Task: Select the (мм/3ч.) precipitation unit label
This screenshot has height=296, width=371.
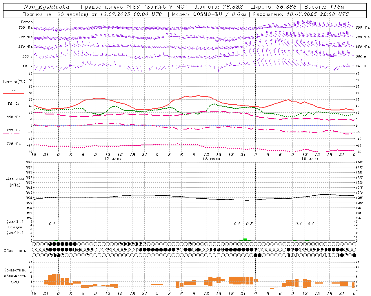Action: tap(15, 222)
